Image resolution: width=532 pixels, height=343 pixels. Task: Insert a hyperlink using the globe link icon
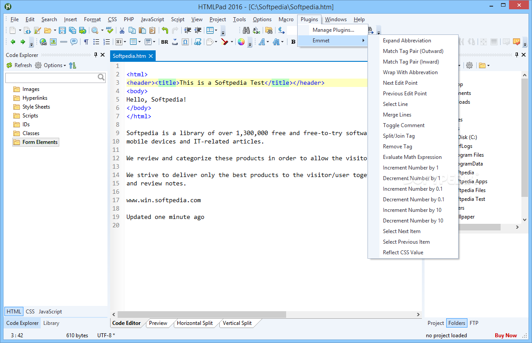(x=43, y=42)
